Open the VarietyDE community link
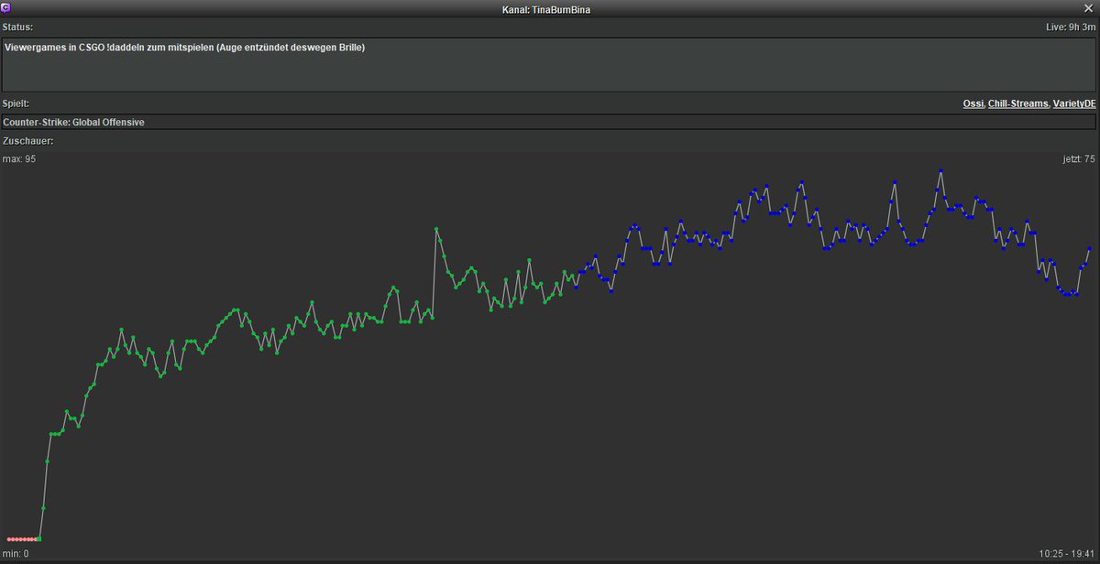Screen dimensions: 1100x564 [x=1074, y=104]
